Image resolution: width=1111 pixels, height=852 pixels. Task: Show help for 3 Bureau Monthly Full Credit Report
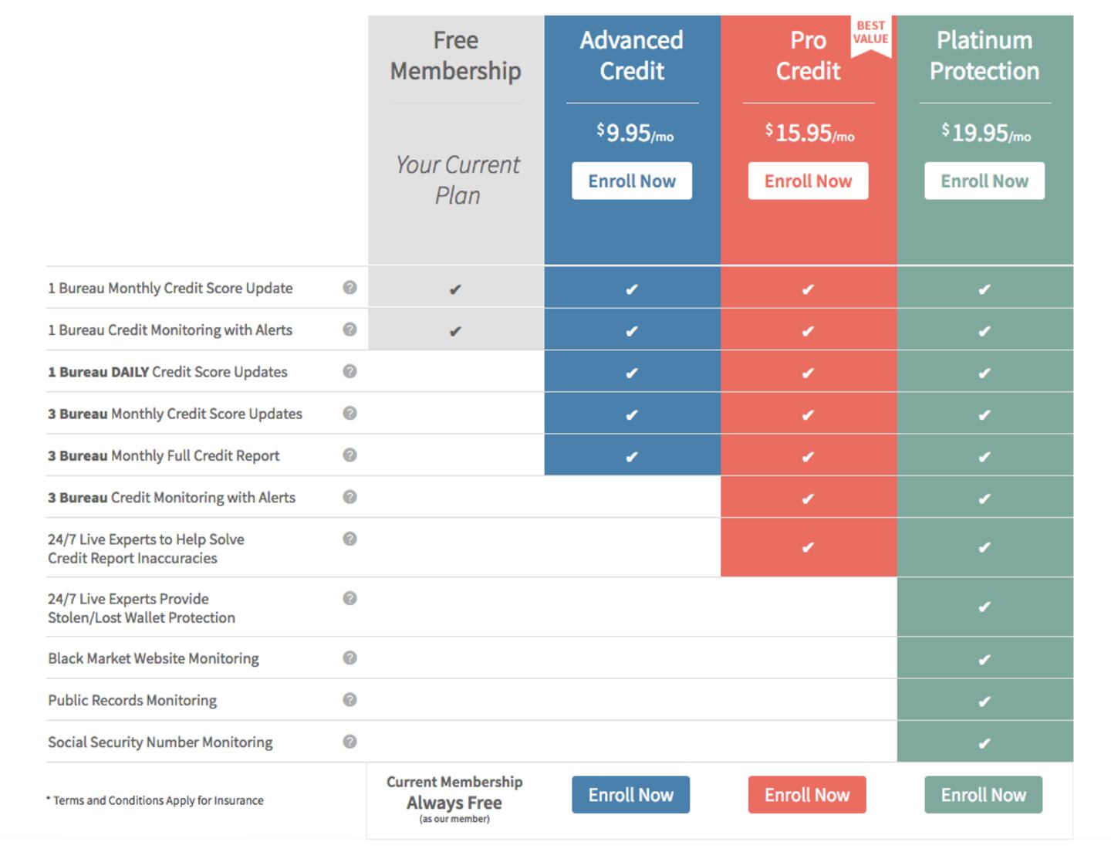350,455
